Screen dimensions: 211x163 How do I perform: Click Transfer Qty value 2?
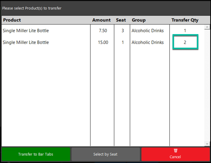point(185,42)
